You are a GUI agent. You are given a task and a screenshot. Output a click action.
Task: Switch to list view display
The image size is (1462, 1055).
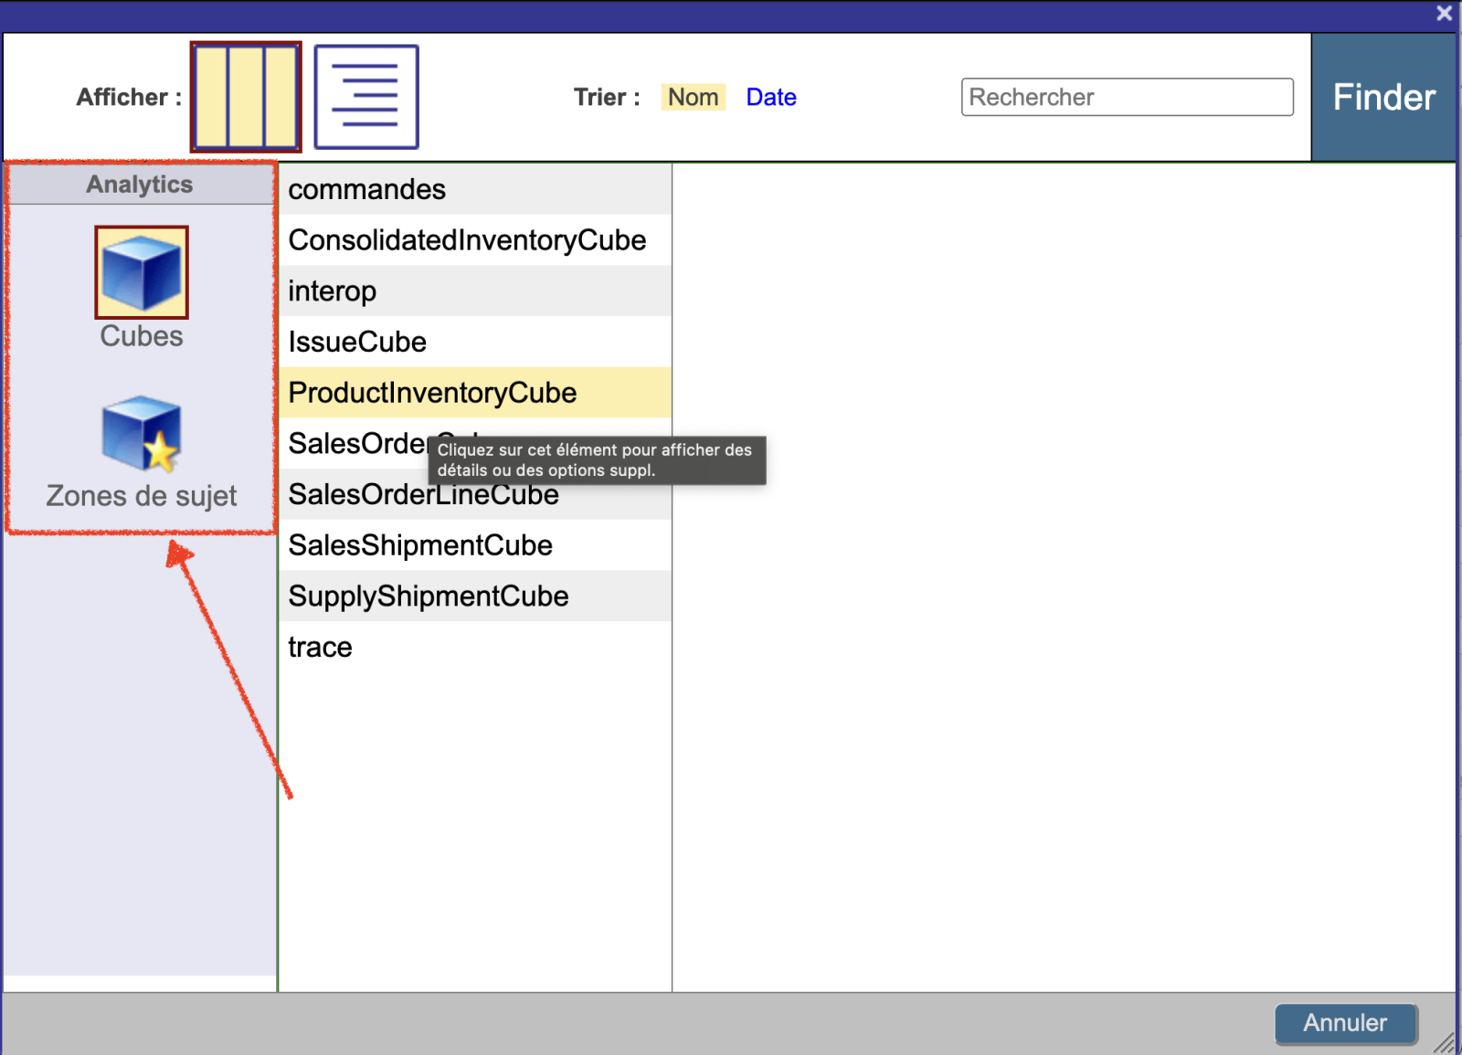(365, 97)
